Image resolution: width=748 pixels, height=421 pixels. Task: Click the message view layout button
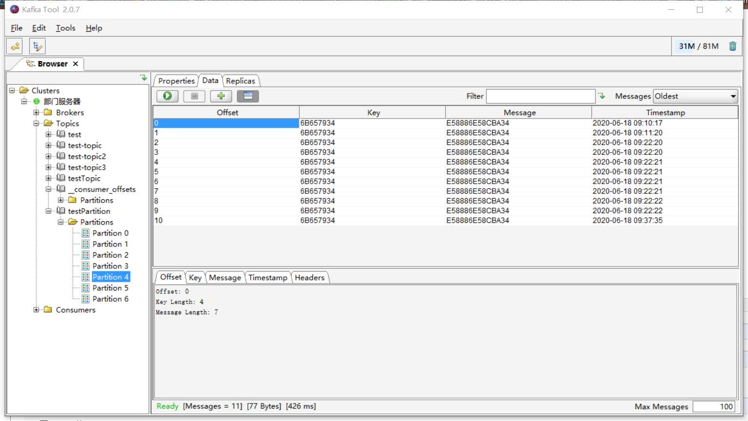pyautogui.click(x=248, y=96)
